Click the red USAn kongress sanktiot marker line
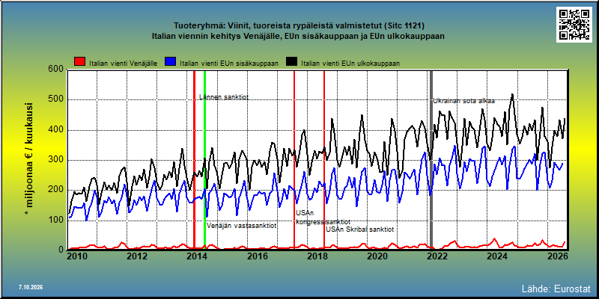Image resolution: width=599 pixels, height=299 pixels. [x=294, y=160]
